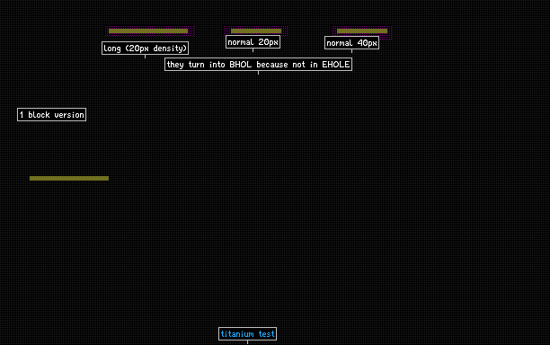
Task: Click the olive bar above the long density sign
Action: [148, 31]
